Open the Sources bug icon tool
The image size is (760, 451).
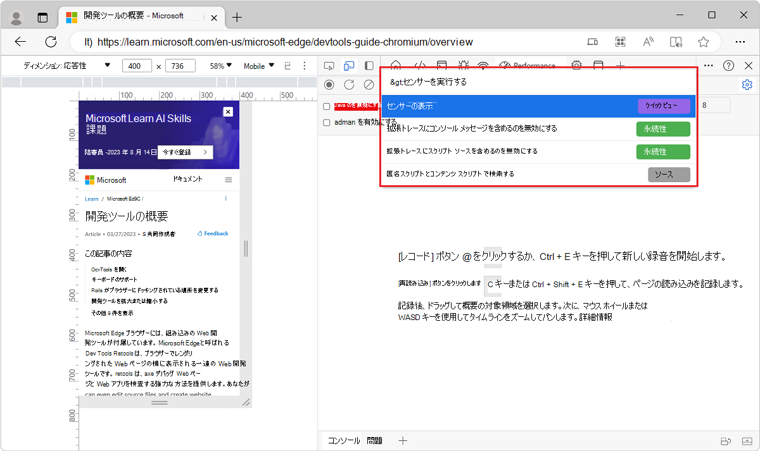[463, 64]
